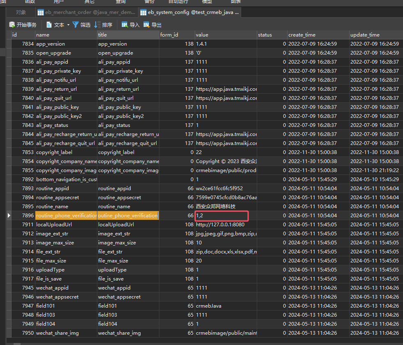Click the id cell 7949
Viewport: 403px width, 345px height.
tap(23, 324)
